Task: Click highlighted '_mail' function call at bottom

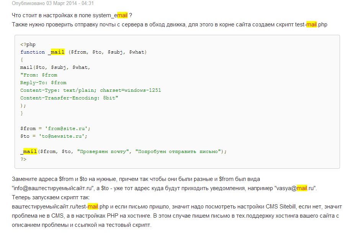Action: tap(29, 151)
